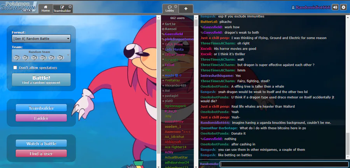Click the Watch a battle button
The image size is (350, 168).
click(x=41, y=143)
